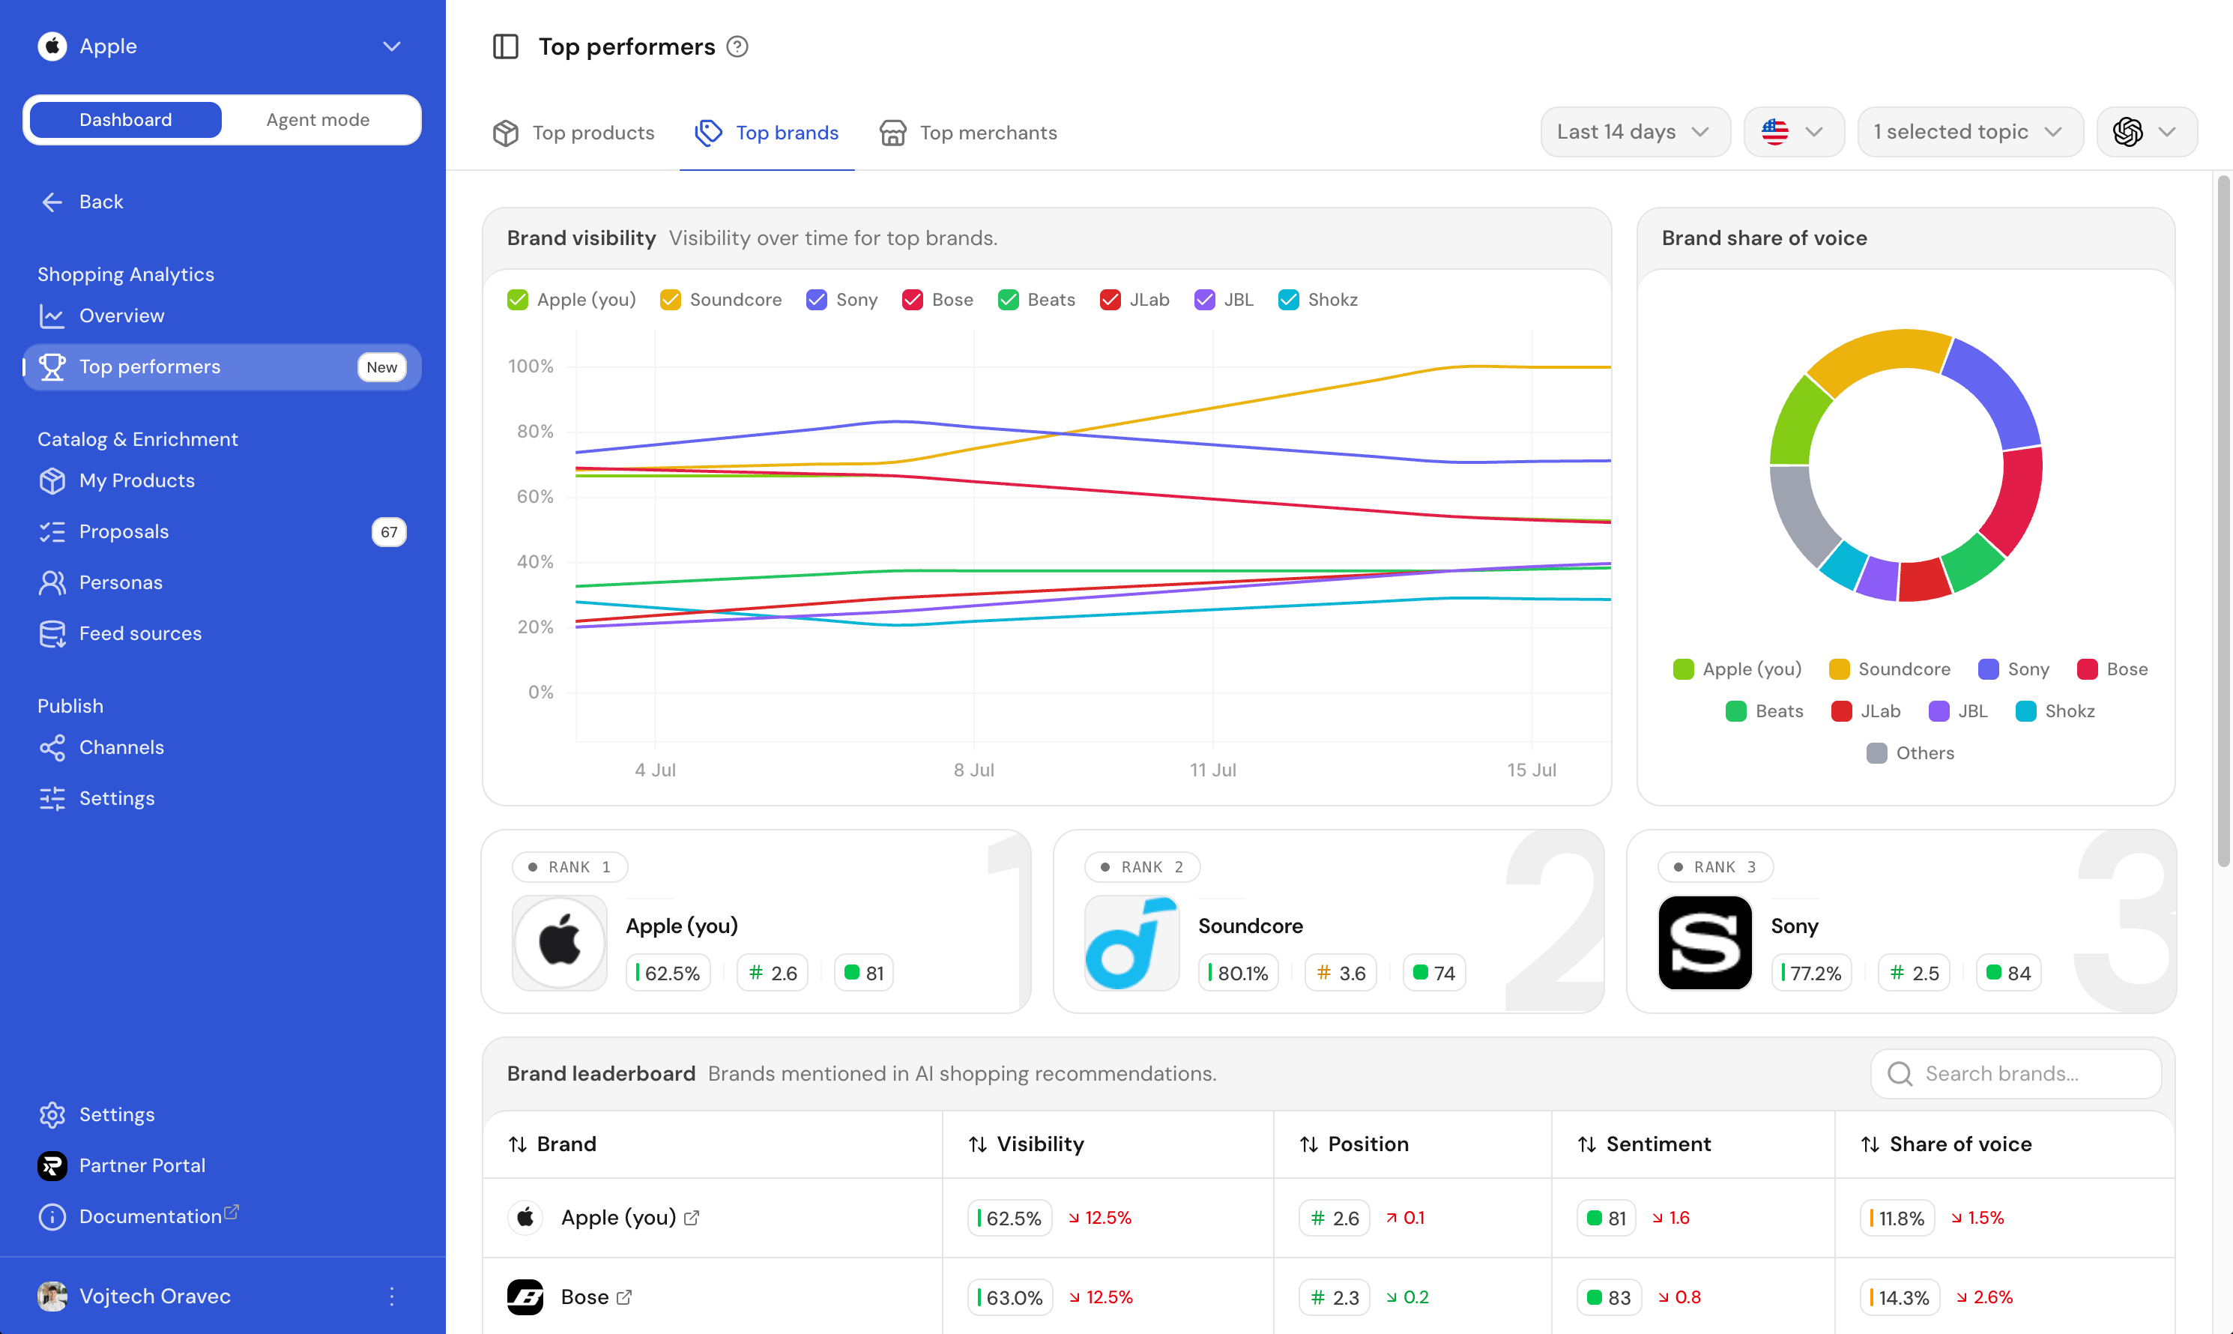Click the Partner Portal logo icon
This screenshot has height=1334, width=2233.
coord(52,1166)
